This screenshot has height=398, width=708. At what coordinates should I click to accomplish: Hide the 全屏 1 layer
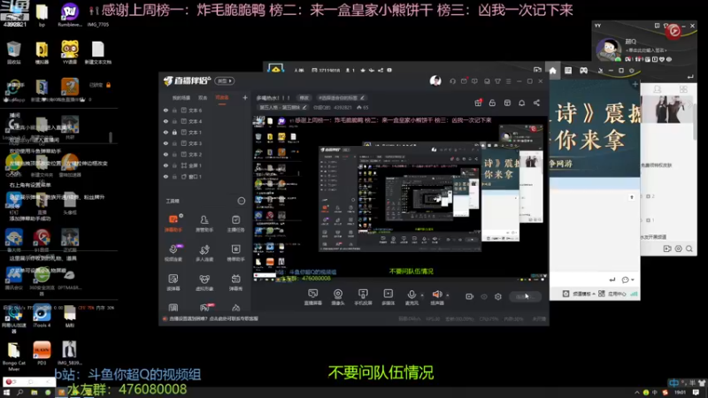[x=165, y=165]
